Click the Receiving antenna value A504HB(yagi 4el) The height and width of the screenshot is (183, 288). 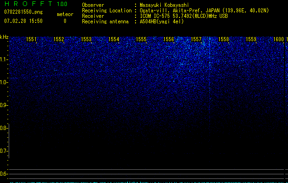[162, 22]
